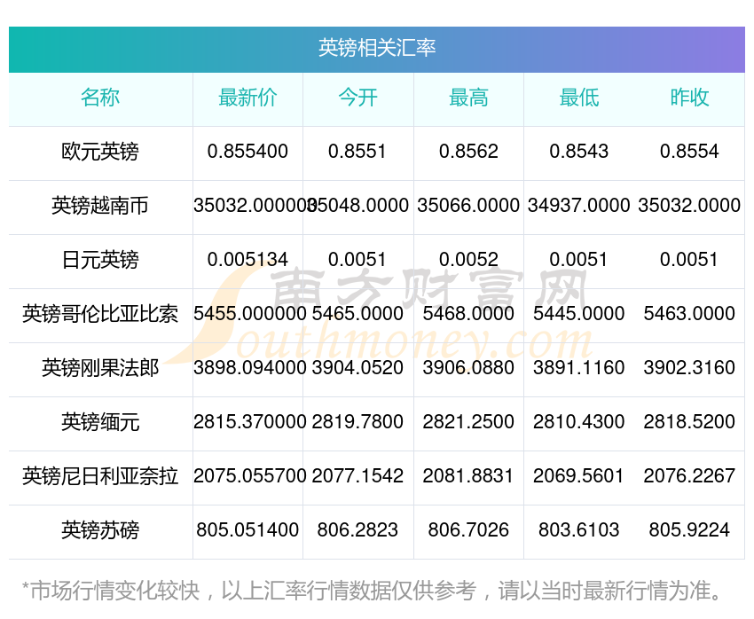Viewport: 754px width, 619px height.
Task: Click high value 5468.0000
Action: point(468,313)
